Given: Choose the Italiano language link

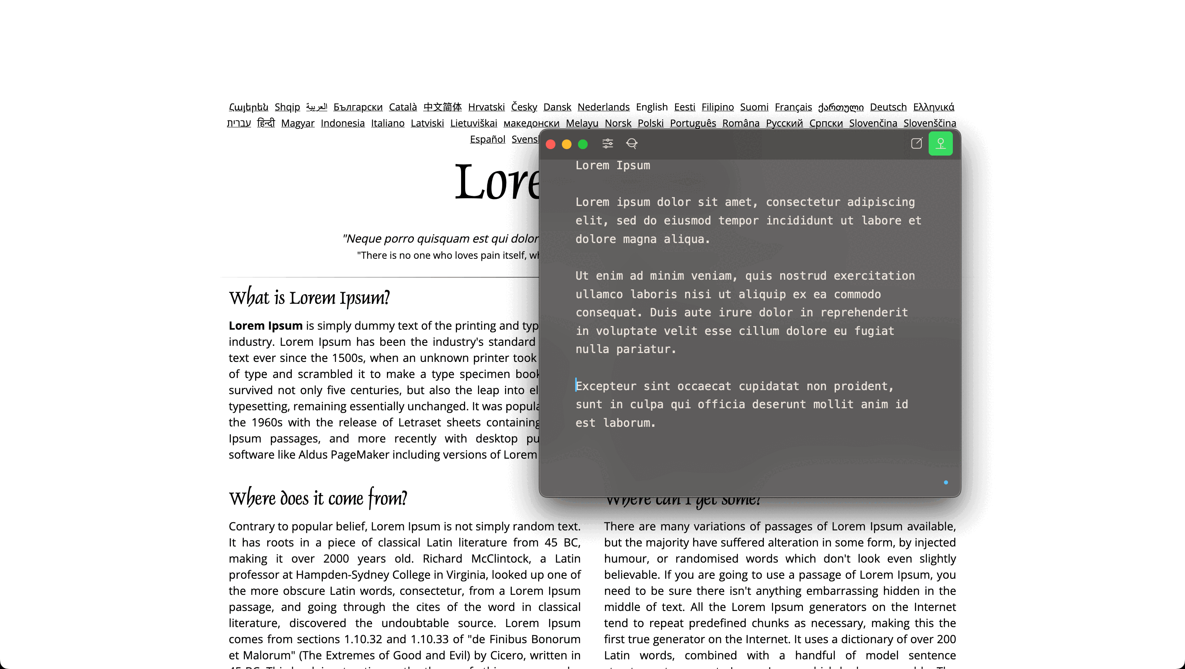Looking at the screenshot, I should coord(387,123).
